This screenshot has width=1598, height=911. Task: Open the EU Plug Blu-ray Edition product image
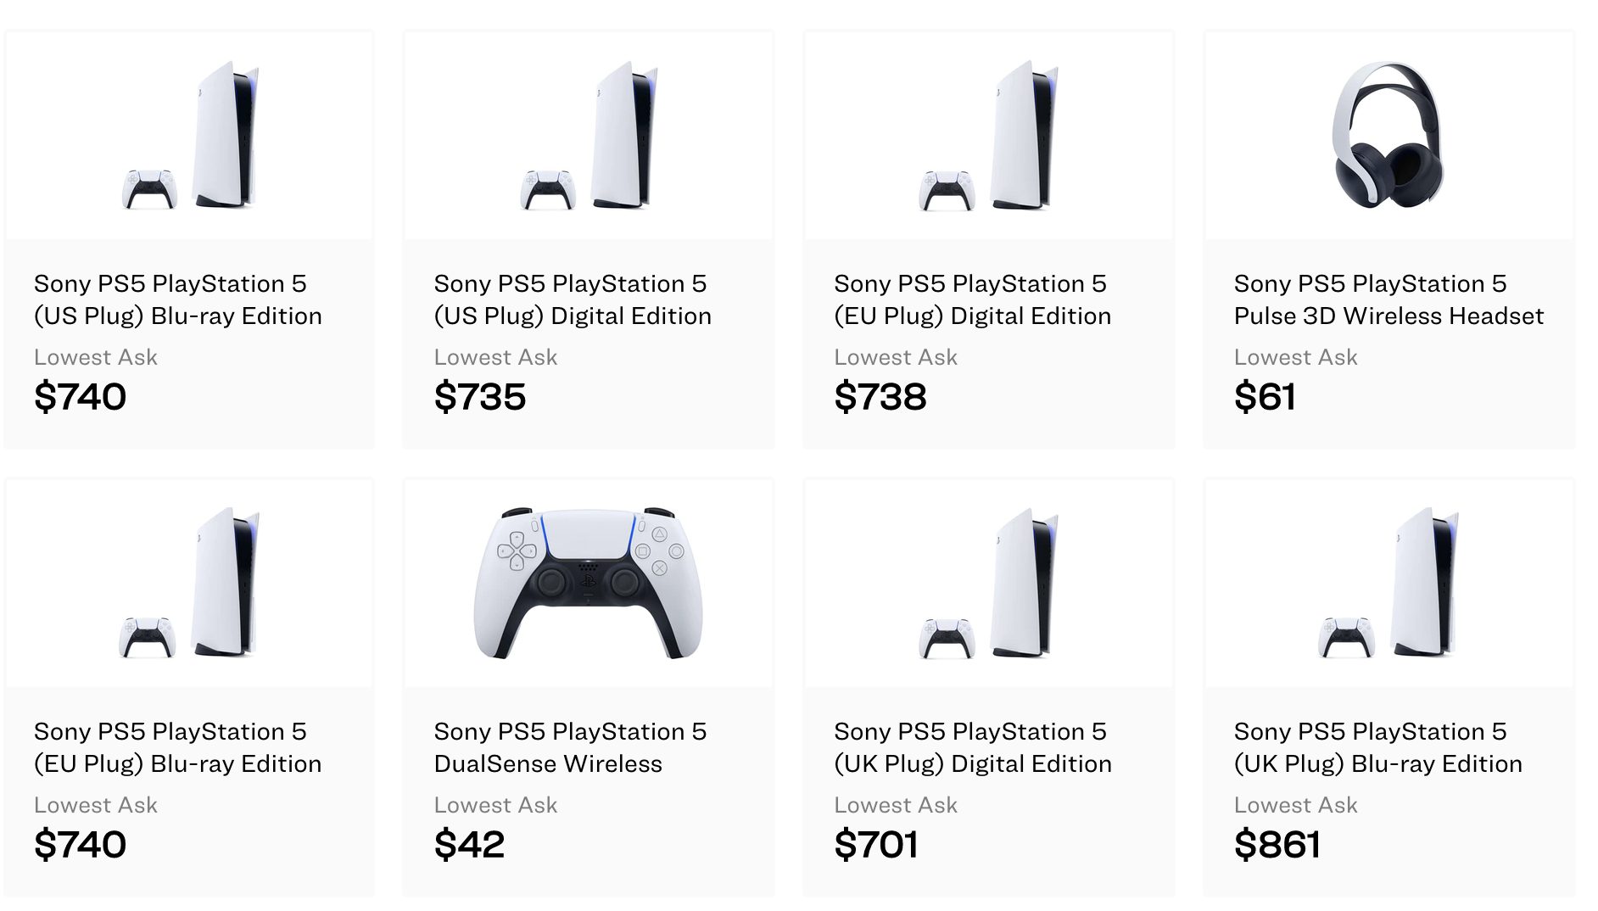[190, 584]
